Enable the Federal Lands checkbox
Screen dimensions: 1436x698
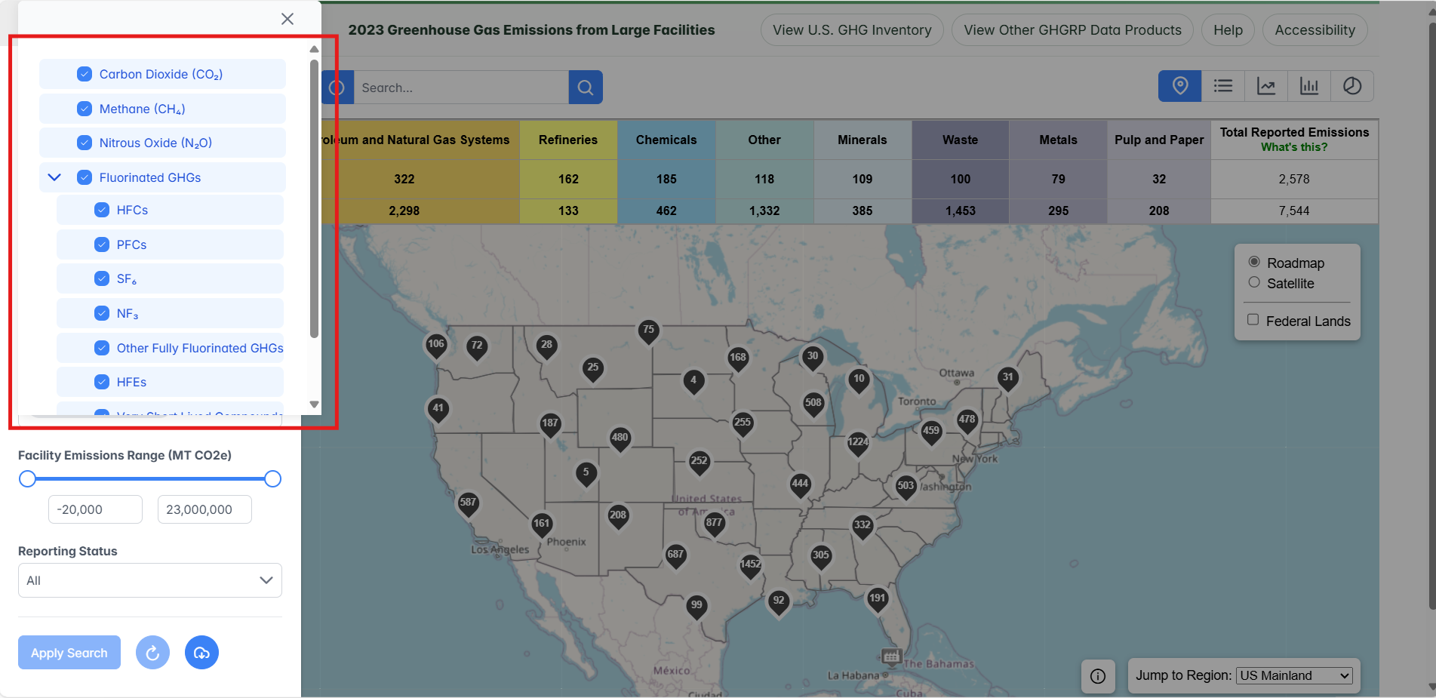tap(1253, 319)
